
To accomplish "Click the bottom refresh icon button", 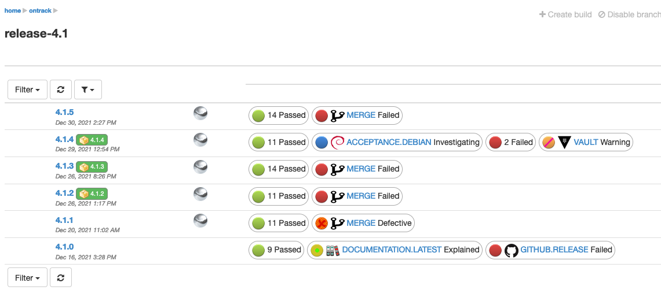I will (61, 278).
